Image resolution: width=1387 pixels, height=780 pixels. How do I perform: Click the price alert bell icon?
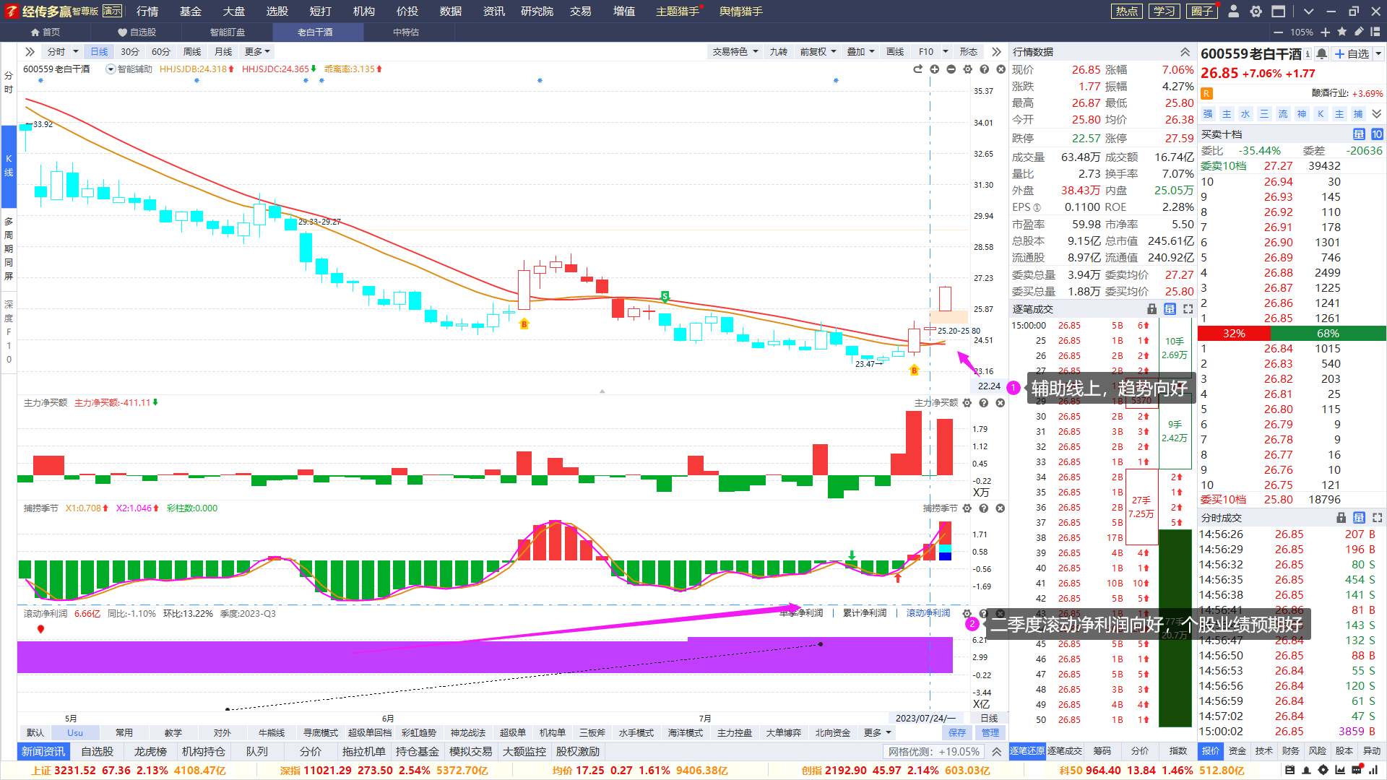(x=1321, y=53)
